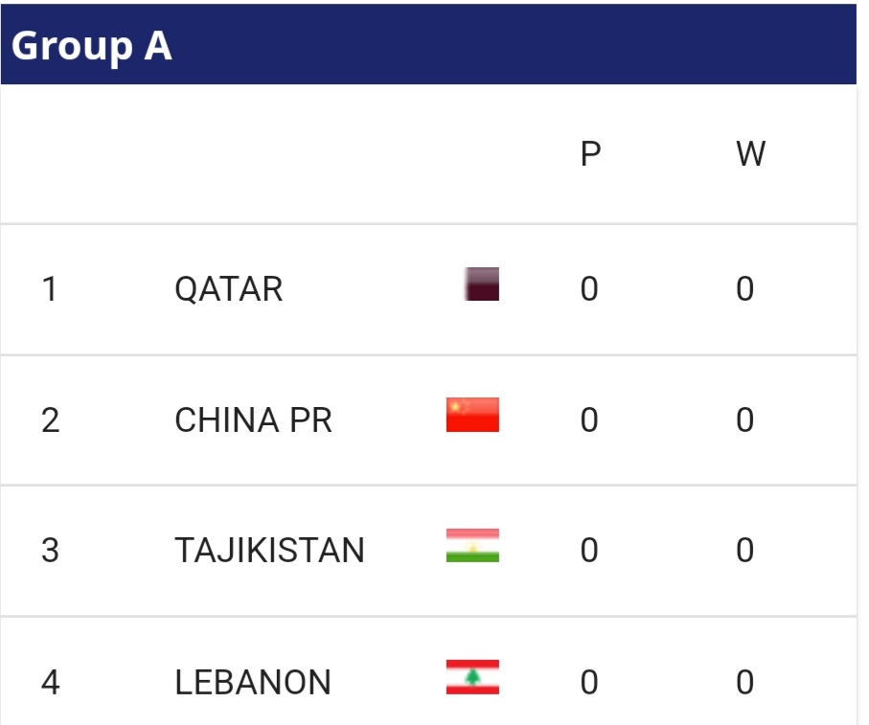The height and width of the screenshot is (725, 869).
Task: Select the TAJIKISTAN team name
Action: click(269, 551)
